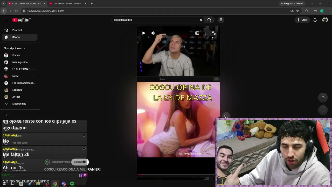Close the Mili Ranieri browser tab
This screenshot has height=187, width=332.
coord(85,4)
